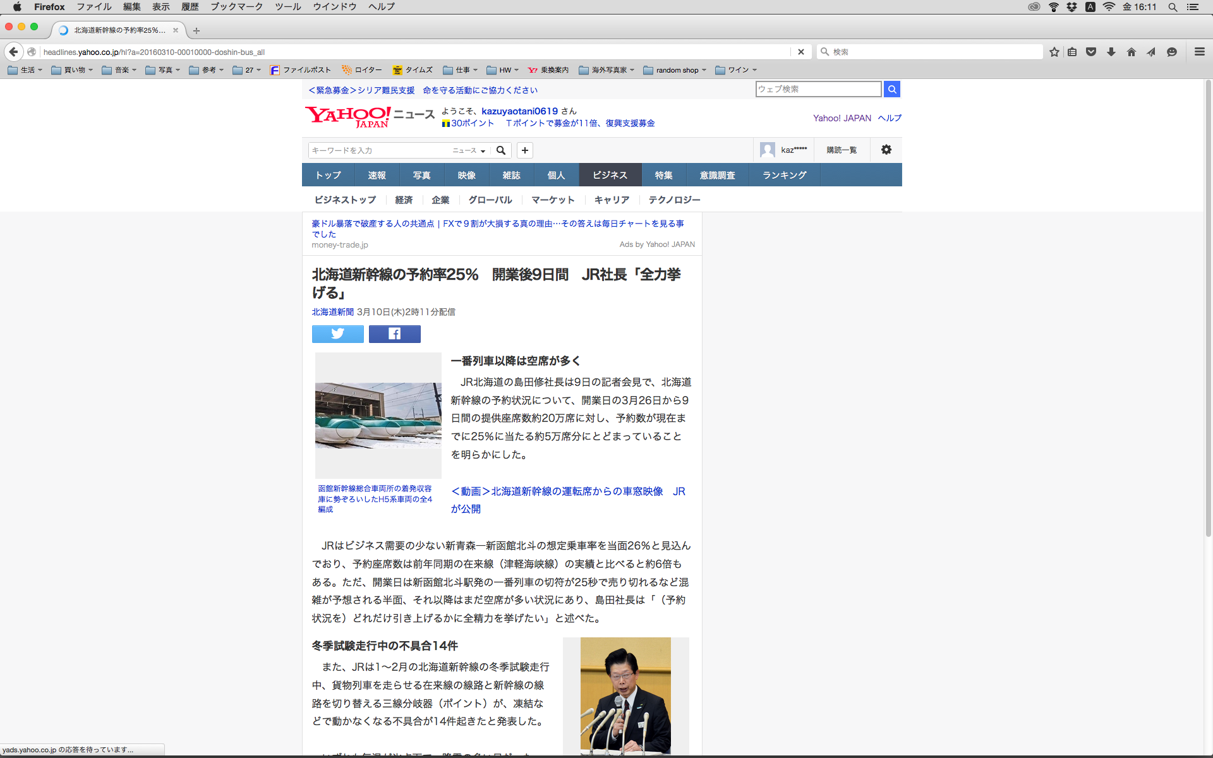
Task: Open the 北海道新聞 source link
Action: 332,312
